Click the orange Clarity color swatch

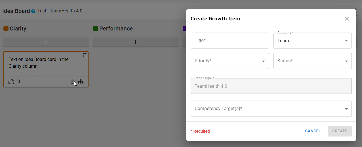(6, 28)
